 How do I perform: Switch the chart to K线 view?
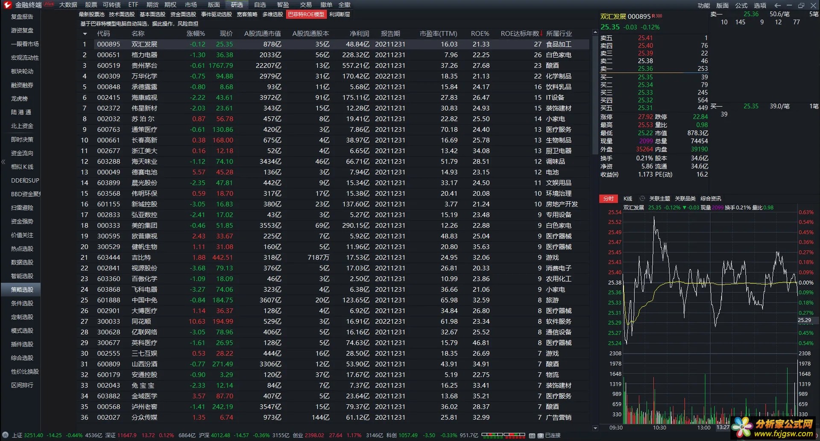(x=627, y=199)
